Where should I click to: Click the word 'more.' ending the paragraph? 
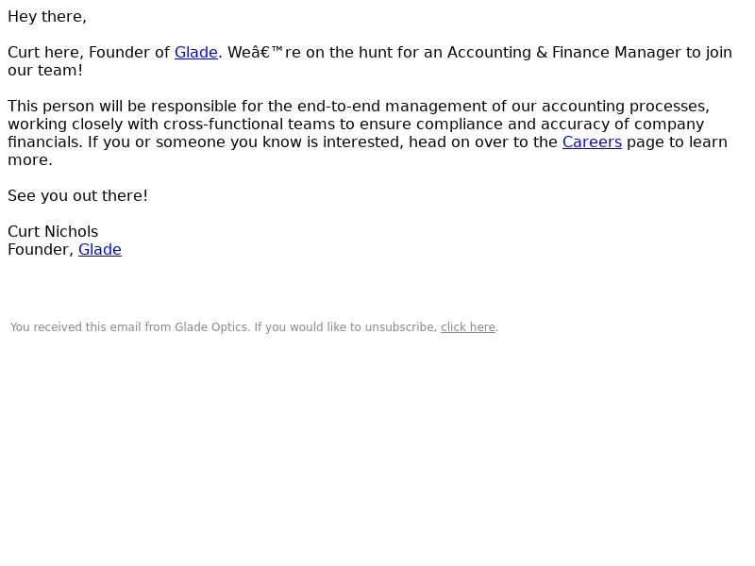30,160
